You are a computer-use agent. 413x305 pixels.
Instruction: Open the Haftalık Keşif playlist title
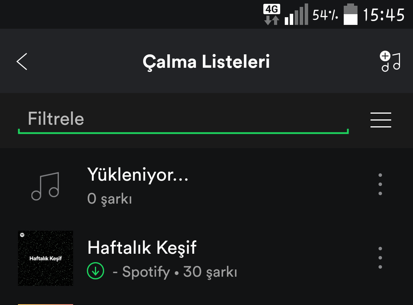tap(142, 248)
